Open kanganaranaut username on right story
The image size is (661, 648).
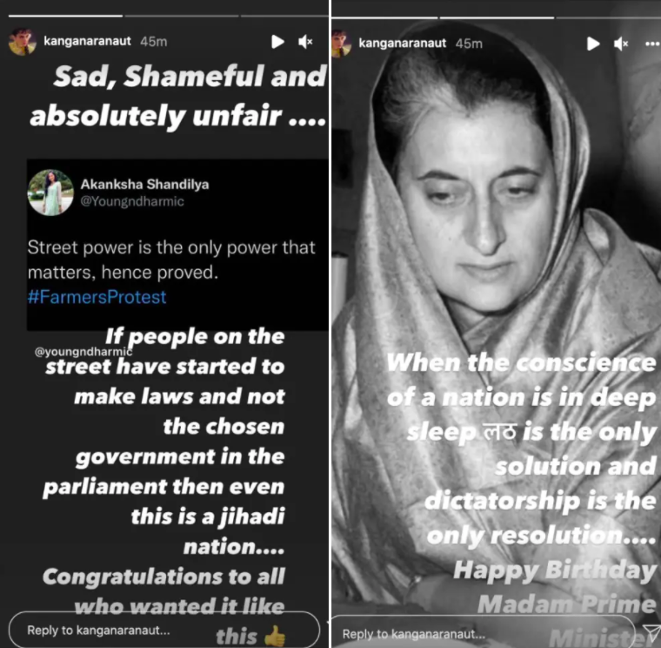402,43
